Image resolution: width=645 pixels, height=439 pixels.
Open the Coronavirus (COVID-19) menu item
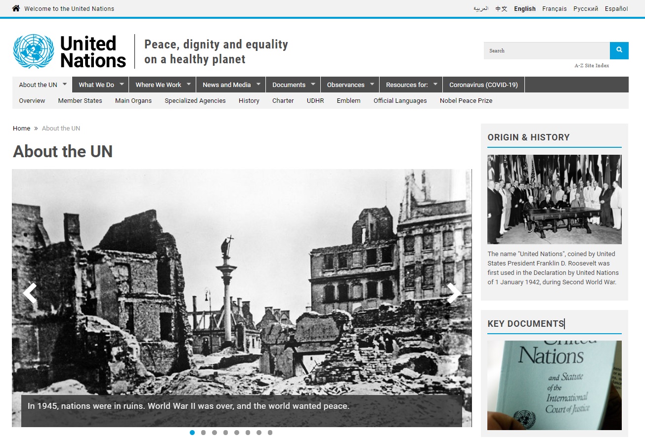pyautogui.click(x=483, y=85)
